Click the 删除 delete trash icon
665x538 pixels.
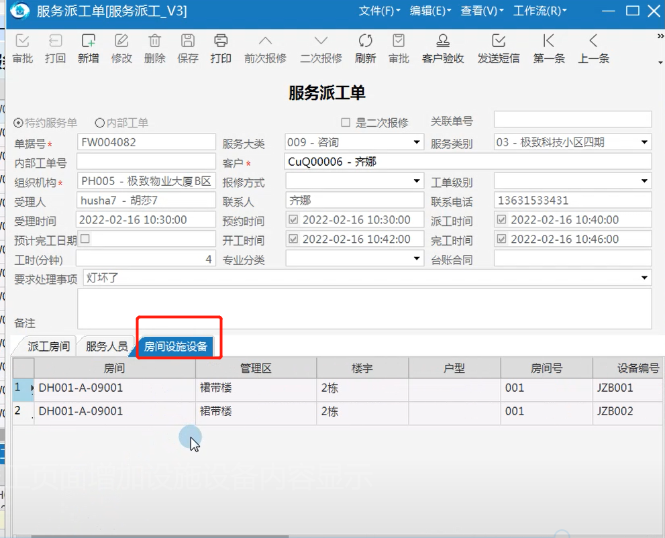(x=154, y=41)
